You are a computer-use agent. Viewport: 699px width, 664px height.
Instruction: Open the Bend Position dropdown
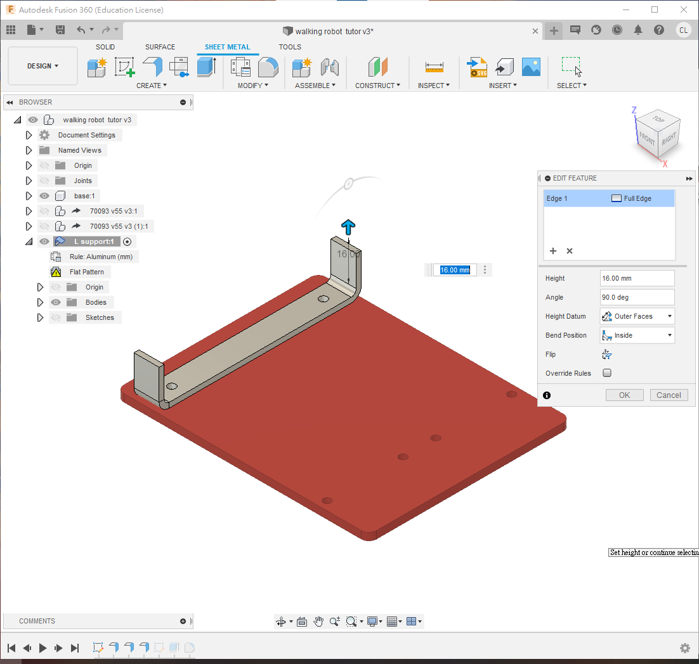[637, 335]
